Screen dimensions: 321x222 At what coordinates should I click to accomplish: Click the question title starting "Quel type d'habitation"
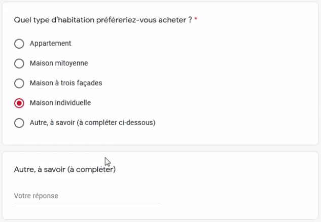click(x=100, y=20)
